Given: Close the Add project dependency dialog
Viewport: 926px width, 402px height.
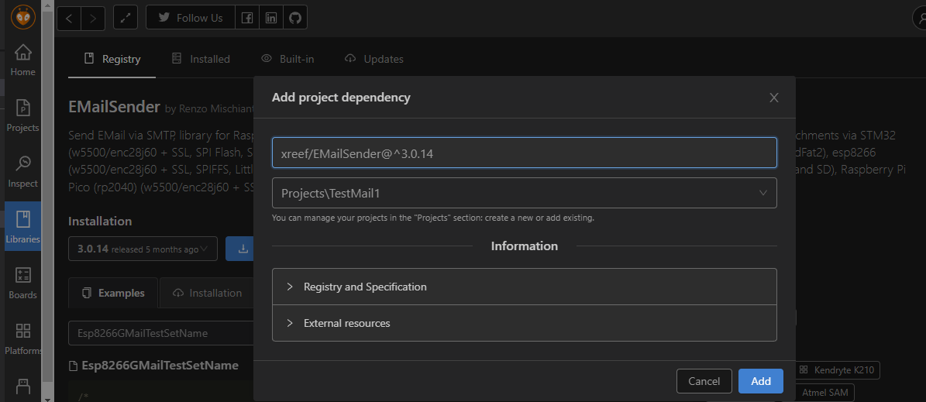Looking at the screenshot, I should point(774,98).
